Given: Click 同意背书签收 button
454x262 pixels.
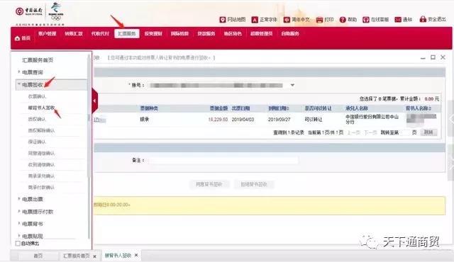Looking at the screenshot, I should pos(209,184).
